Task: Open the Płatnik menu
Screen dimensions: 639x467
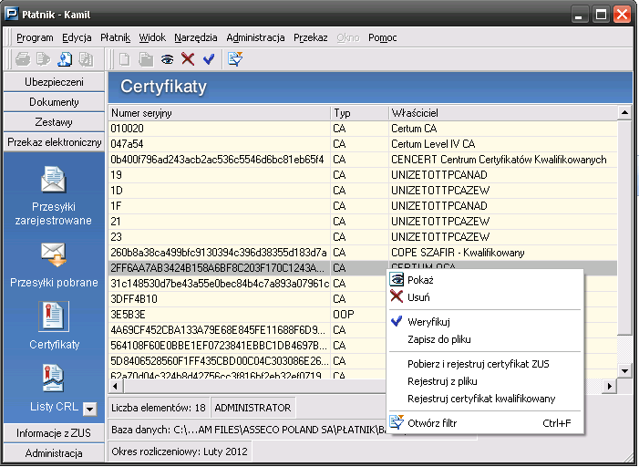Action: click(x=116, y=37)
